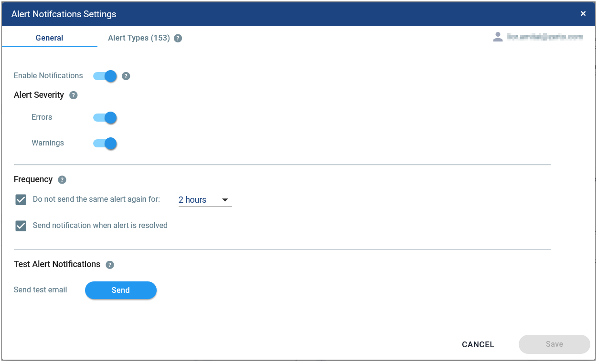This screenshot has width=597, height=362.
Task: Uncheck Do not send same alert again
Action: (21, 200)
